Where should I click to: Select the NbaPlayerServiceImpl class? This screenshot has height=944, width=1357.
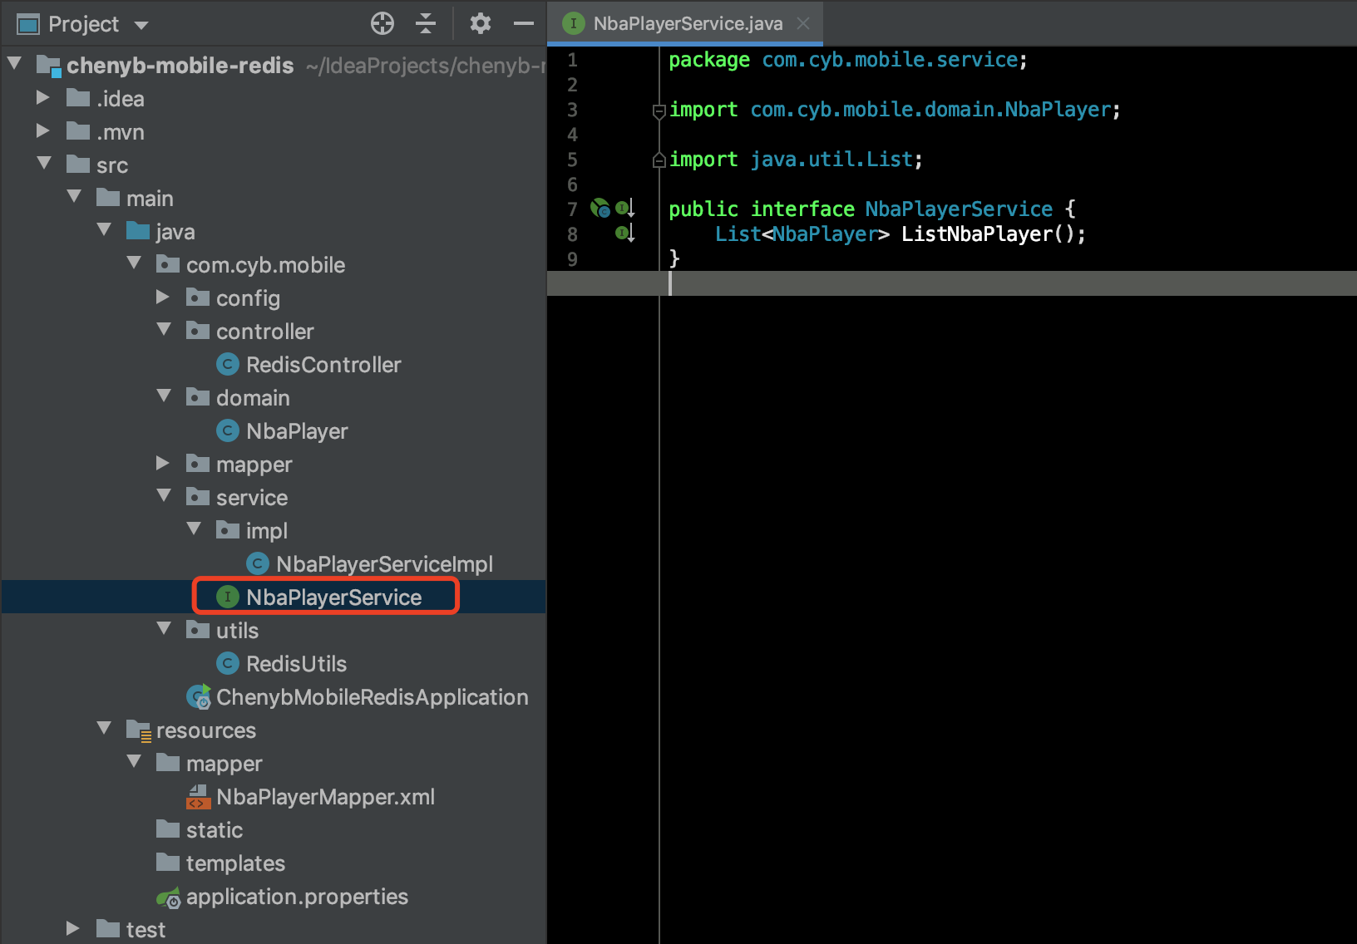(x=384, y=564)
